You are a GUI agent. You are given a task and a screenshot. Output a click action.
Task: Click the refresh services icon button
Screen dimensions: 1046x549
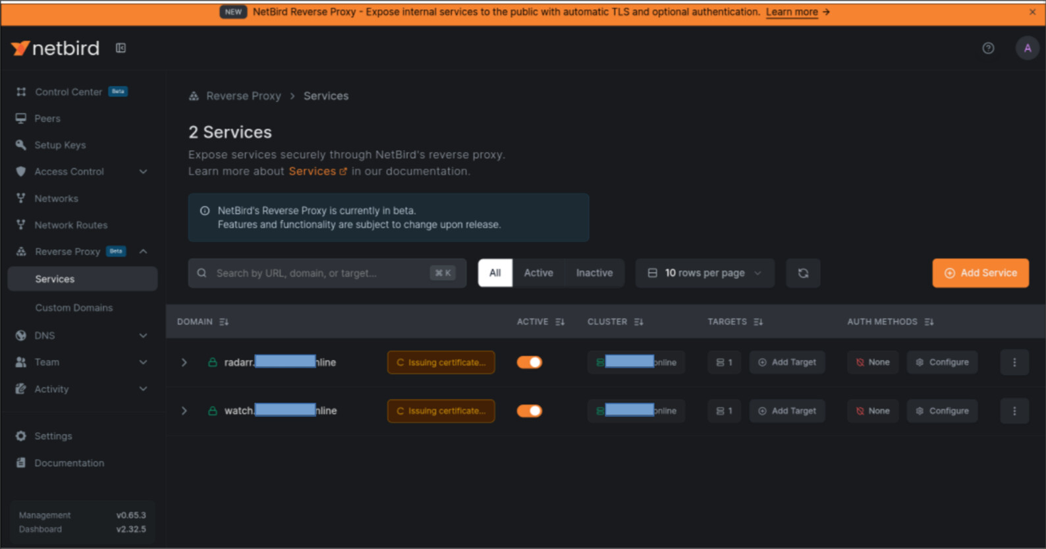(x=803, y=274)
